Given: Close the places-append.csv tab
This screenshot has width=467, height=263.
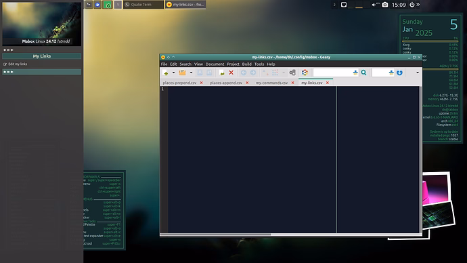Looking at the screenshot, I should click(x=247, y=83).
